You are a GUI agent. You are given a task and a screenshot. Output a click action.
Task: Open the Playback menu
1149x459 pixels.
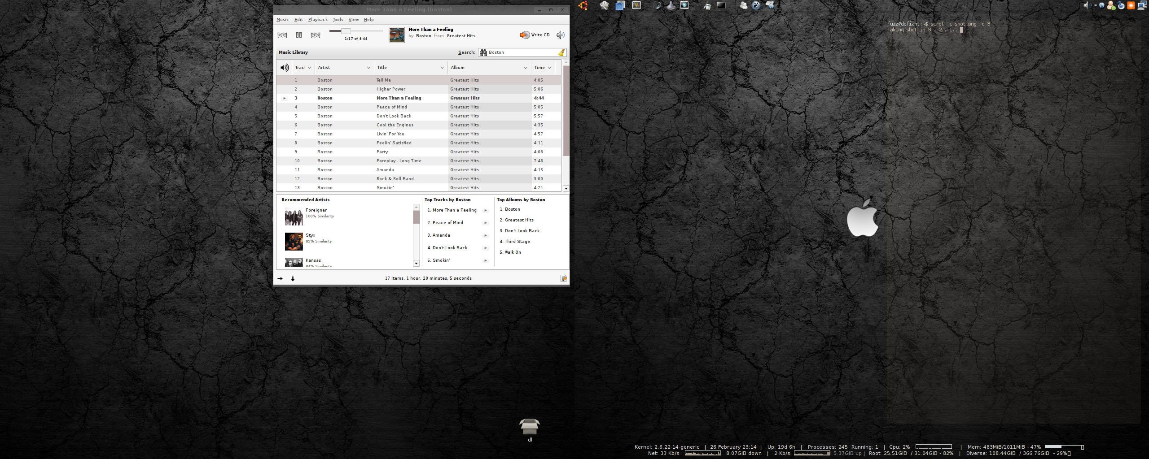click(318, 20)
